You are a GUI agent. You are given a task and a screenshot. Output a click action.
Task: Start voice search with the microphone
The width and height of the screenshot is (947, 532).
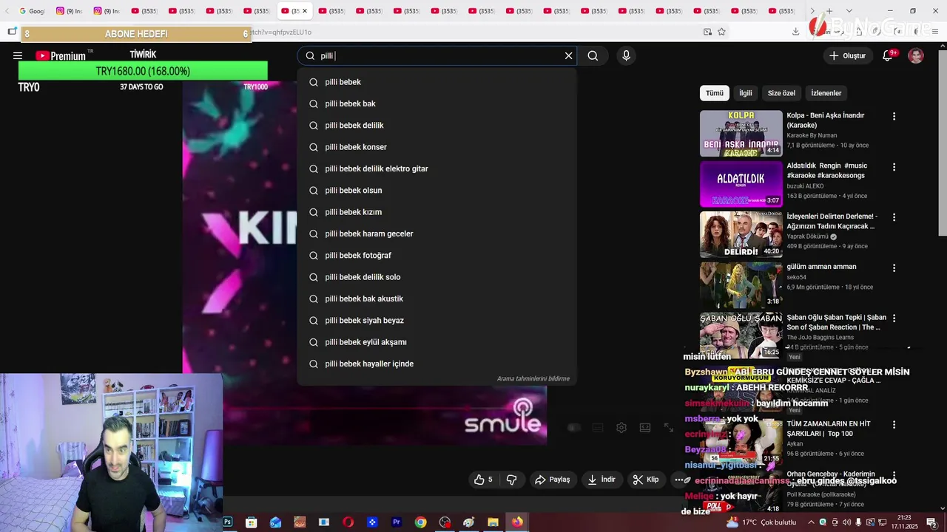(x=626, y=55)
